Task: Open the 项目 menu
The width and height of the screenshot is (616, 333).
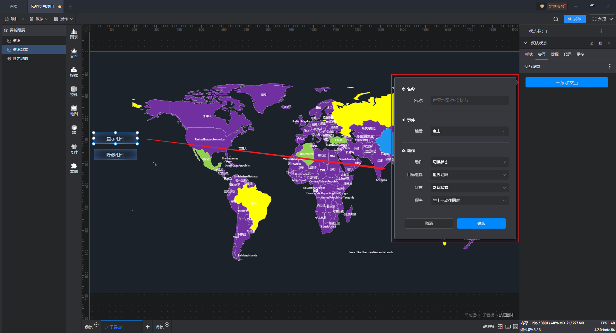Action: [14, 19]
